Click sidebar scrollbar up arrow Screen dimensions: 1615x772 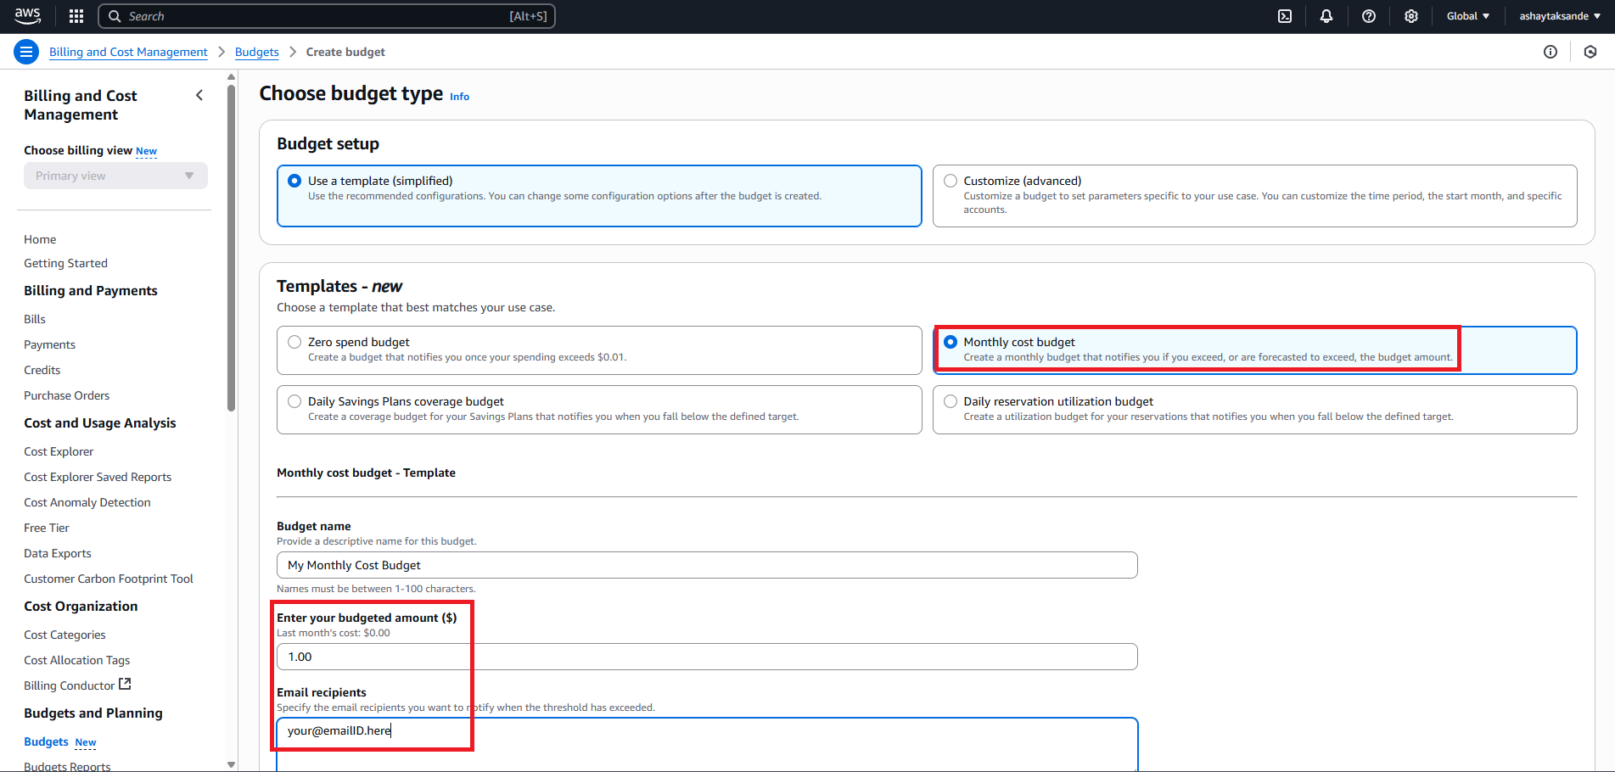231,77
